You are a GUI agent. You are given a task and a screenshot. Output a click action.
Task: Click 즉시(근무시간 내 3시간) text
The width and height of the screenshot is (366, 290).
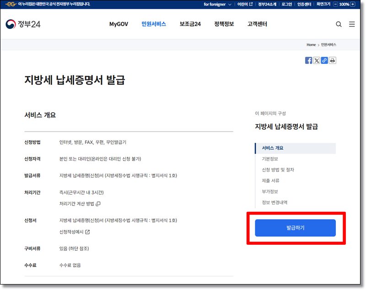click(81, 192)
